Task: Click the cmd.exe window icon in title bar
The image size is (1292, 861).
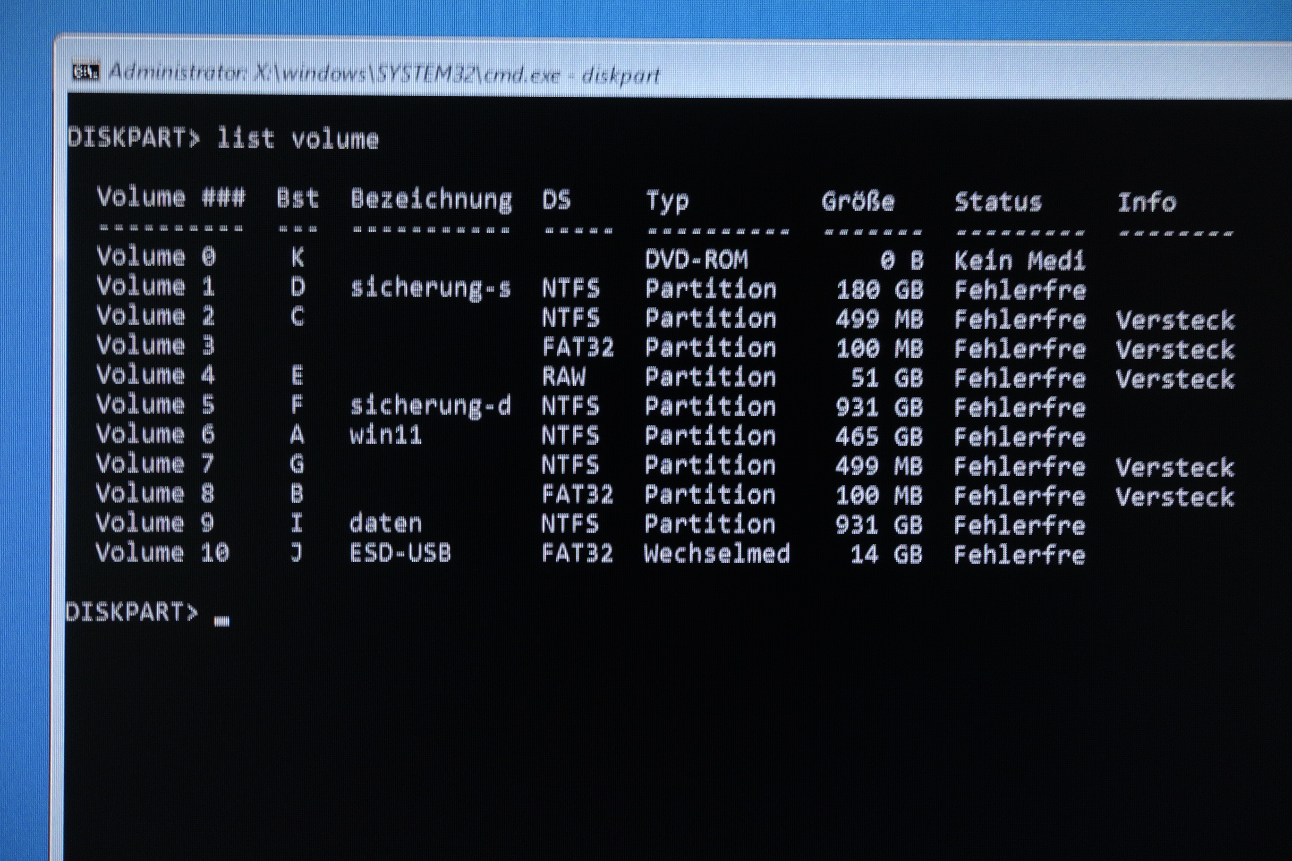Action: (x=86, y=71)
